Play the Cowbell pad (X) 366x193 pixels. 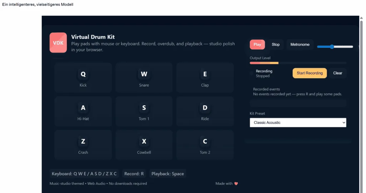[144, 145]
